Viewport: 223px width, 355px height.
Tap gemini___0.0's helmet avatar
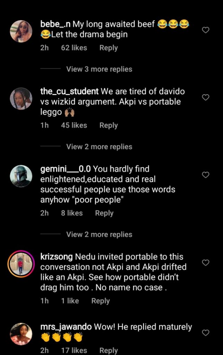coord(21,176)
